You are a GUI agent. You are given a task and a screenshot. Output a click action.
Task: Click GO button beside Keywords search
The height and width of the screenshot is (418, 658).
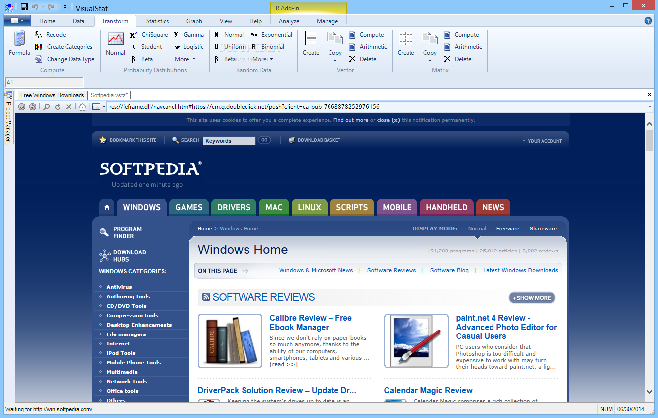264,140
